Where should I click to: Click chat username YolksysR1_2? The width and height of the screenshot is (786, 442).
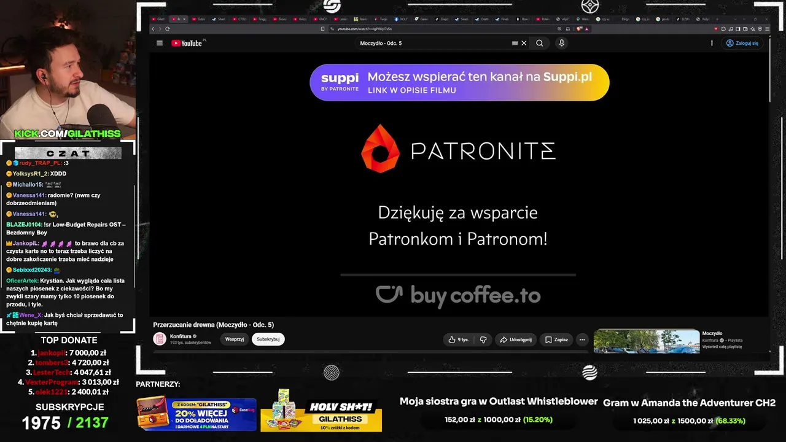coord(31,174)
